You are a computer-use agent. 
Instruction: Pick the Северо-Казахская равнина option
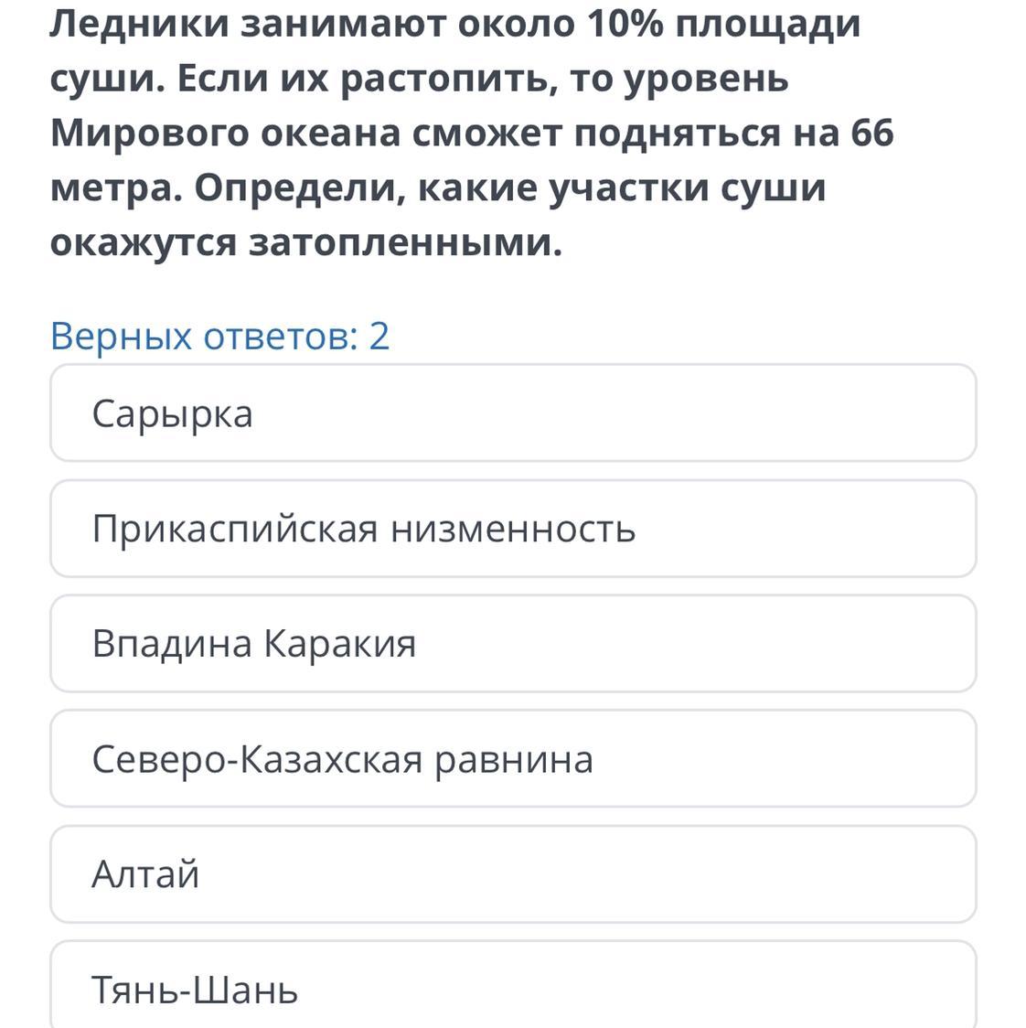point(512,759)
